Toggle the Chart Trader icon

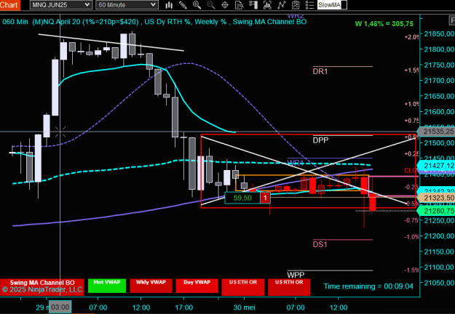(x=253, y=5)
